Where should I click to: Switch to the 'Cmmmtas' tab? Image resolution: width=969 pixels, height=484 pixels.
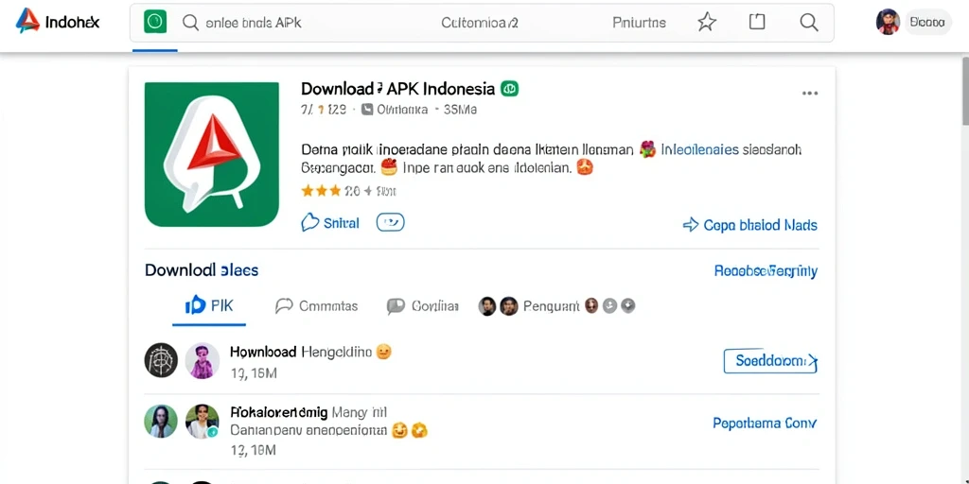316,305
